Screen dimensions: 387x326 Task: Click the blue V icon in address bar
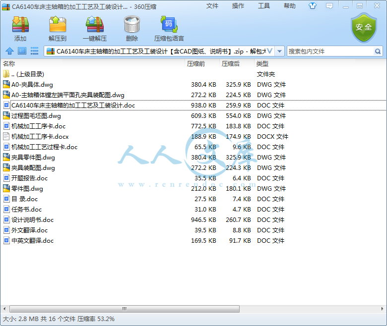[270, 51]
